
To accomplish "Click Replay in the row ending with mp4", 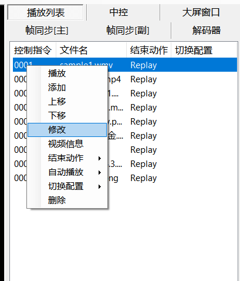I will pos(144,79).
